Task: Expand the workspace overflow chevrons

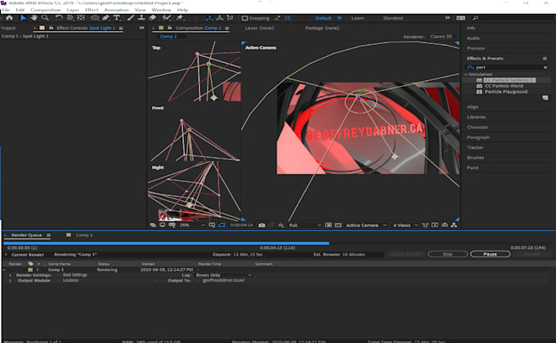Action: [x=447, y=18]
